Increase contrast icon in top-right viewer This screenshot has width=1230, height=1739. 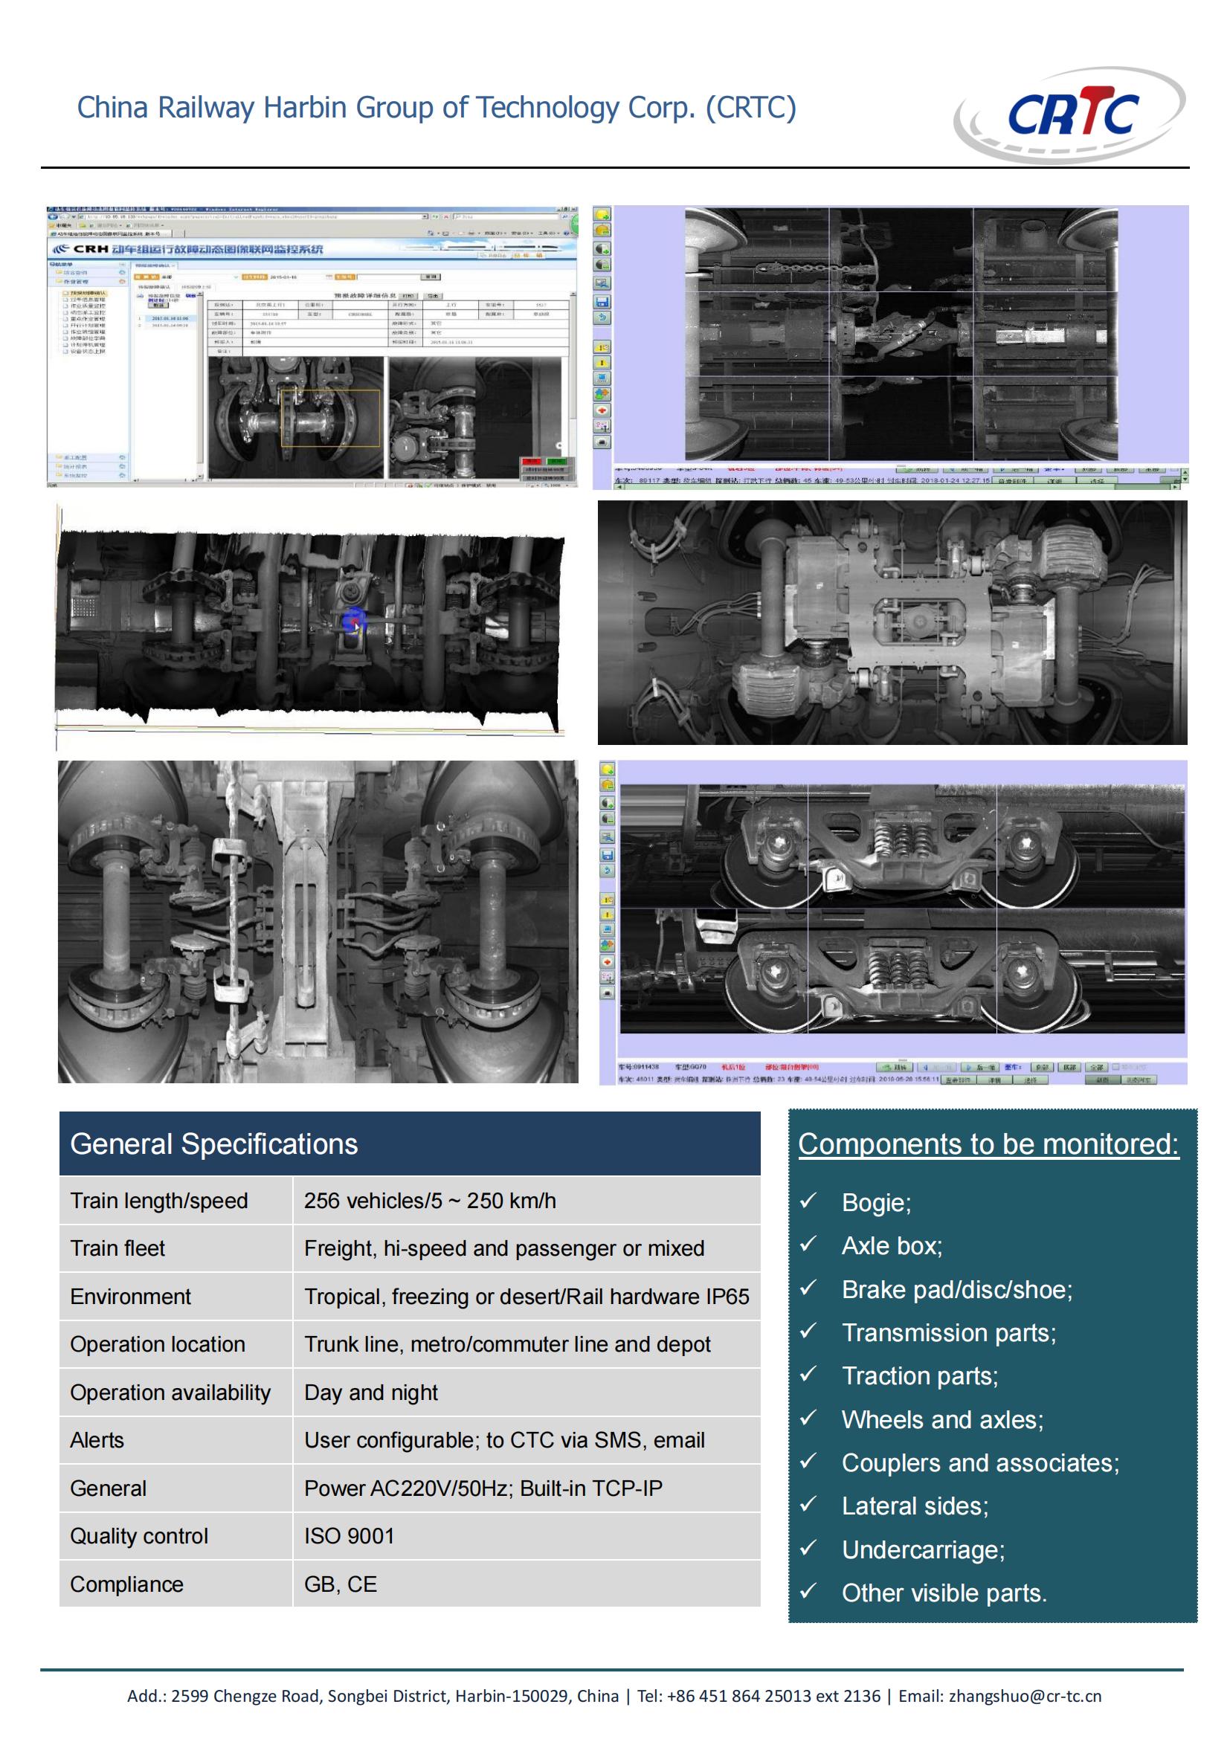602,248
